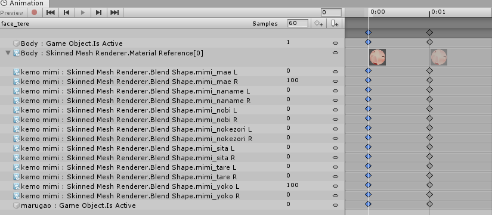Screen dimensions: 492x215
Task: Click renderer icon of Body Material Reference
Action: click(16, 53)
